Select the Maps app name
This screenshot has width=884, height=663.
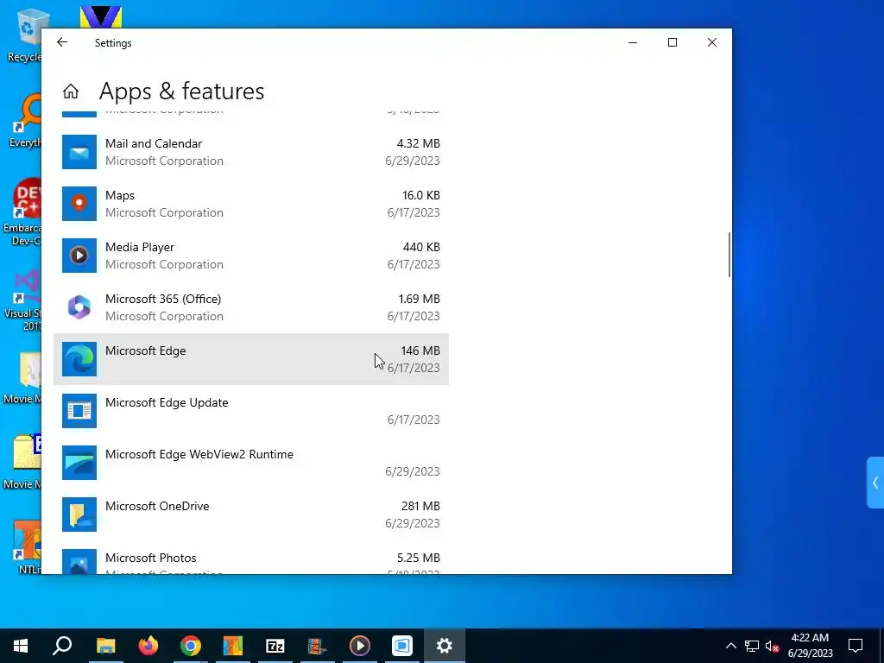(x=119, y=196)
